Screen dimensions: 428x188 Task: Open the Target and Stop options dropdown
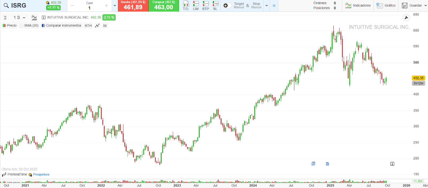tap(267, 6)
